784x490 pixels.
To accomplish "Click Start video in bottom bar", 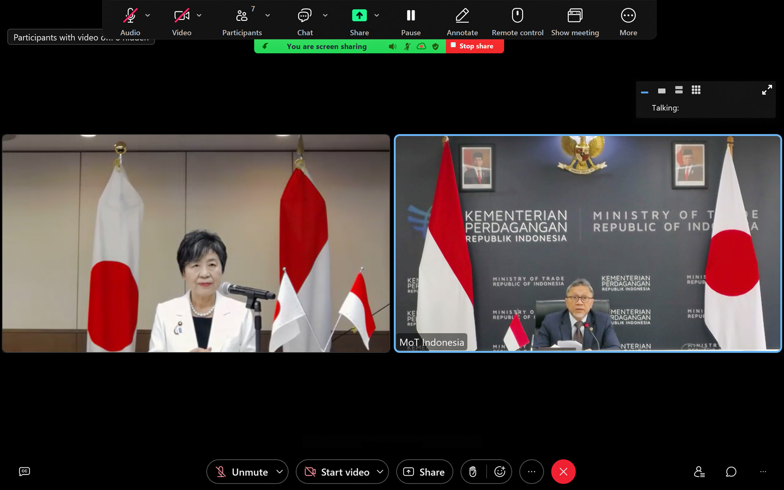I will point(337,472).
